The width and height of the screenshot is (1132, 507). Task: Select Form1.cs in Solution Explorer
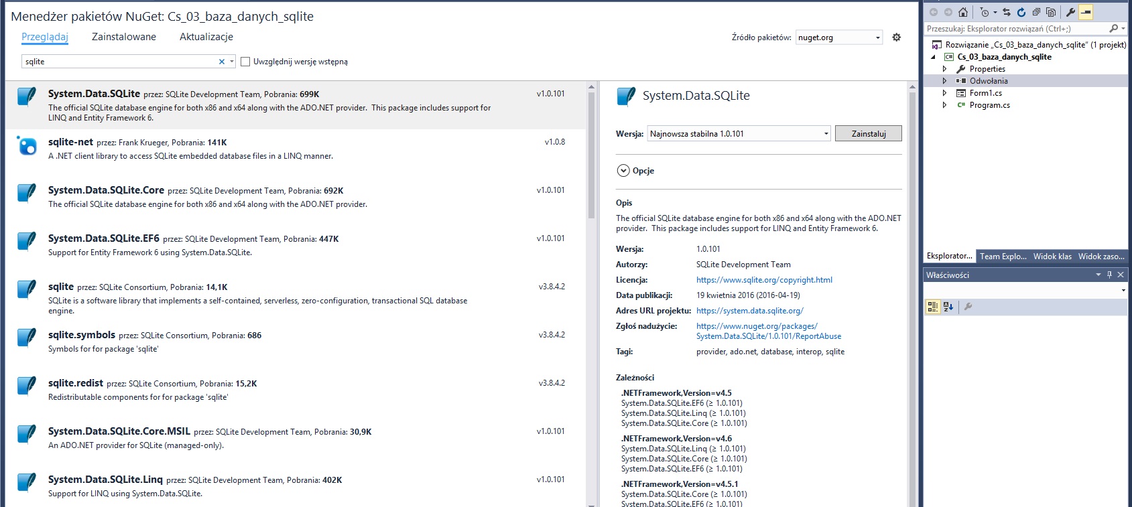[985, 93]
